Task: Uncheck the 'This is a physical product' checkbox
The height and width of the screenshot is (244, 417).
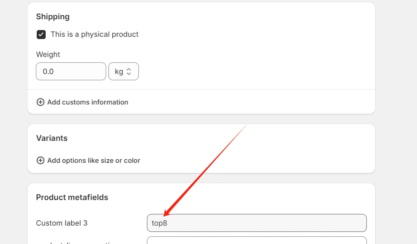Action: click(x=41, y=35)
